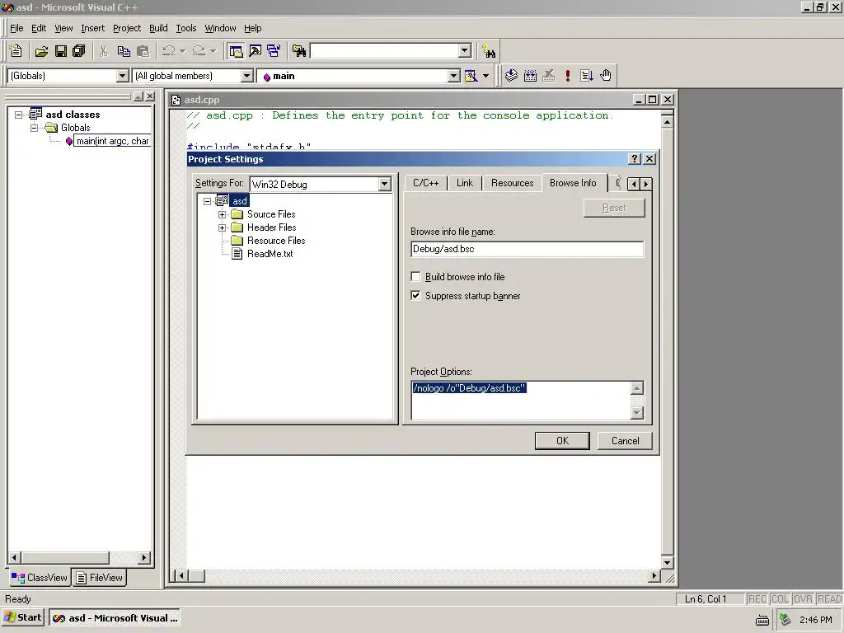Click the editor vertical scrollbar down arrow
The image size is (844, 633).
click(668, 562)
